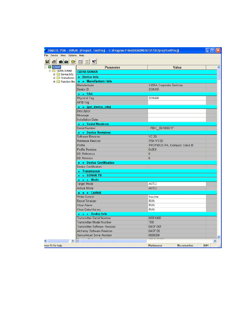The image size is (251, 326).
Task: Click the Device Revisions section row
Action: [147, 133]
